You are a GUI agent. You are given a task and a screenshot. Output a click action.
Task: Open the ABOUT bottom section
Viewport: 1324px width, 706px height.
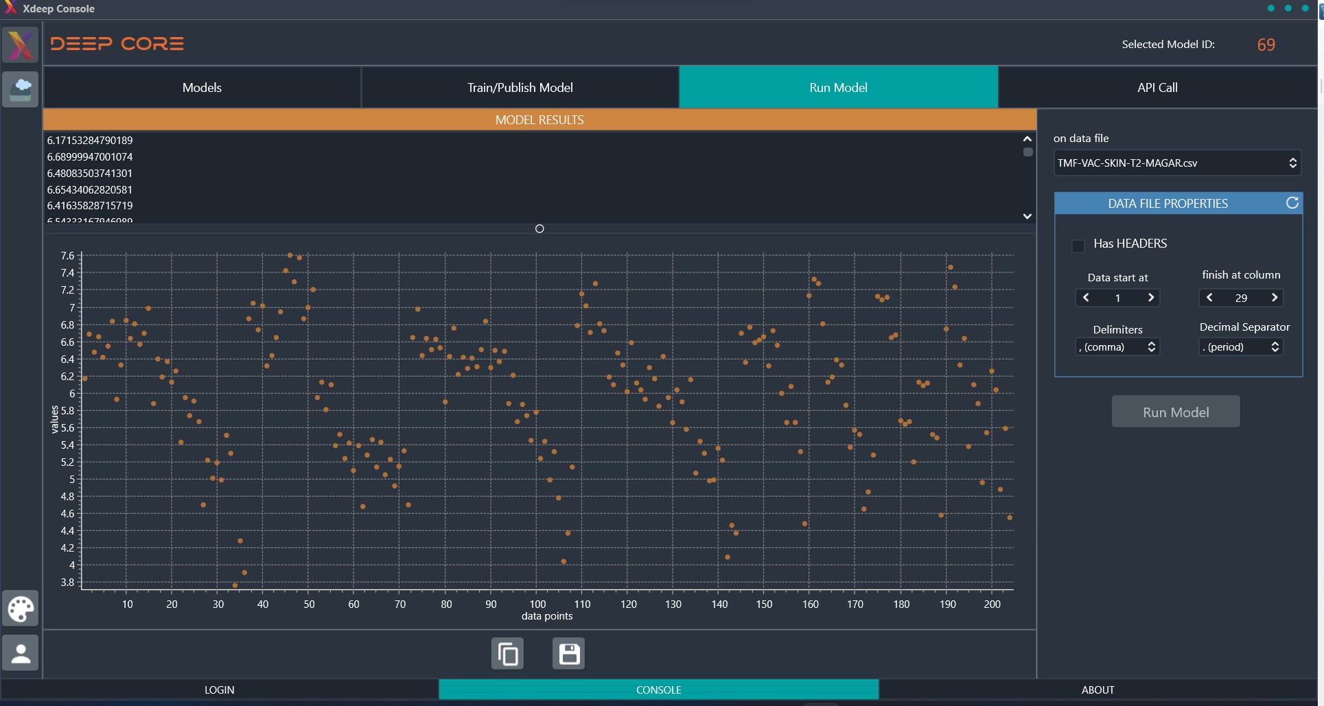click(x=1098, y=690)
